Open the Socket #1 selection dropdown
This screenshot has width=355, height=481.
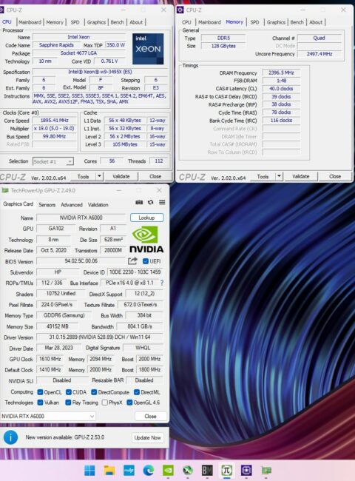coord(53,161)
